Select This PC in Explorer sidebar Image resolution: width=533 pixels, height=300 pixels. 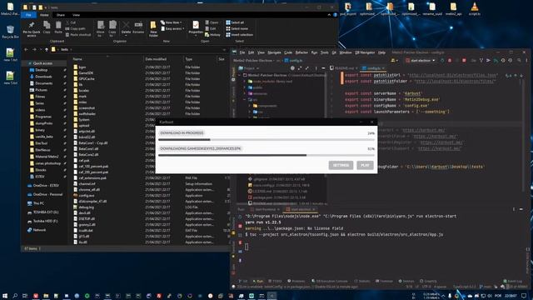pos(39,203)
